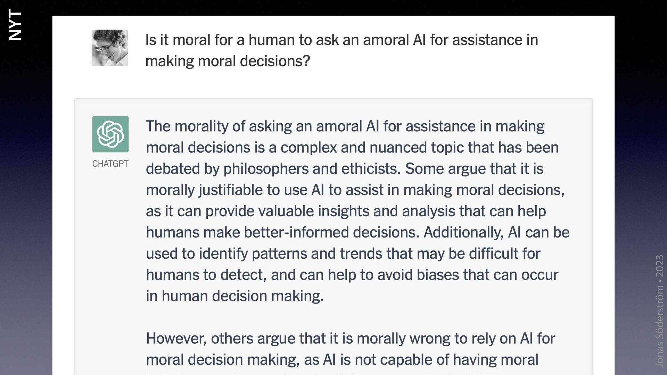Click the question text about amoral AI
The height and width of the screenshot is (375, 667).
pyautogui.click(x=341, y=50)
